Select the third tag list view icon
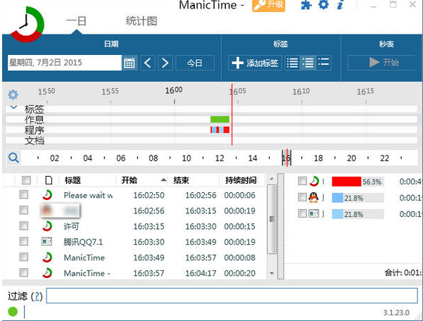The width and height of the screenshot is (423, 321). (x=324, y=63)
